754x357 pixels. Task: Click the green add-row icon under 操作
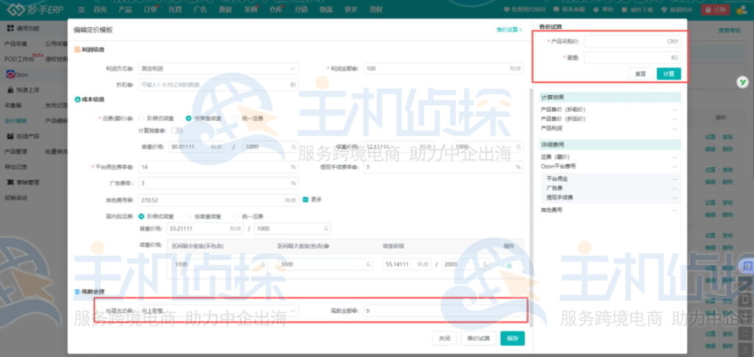[509, 265]
